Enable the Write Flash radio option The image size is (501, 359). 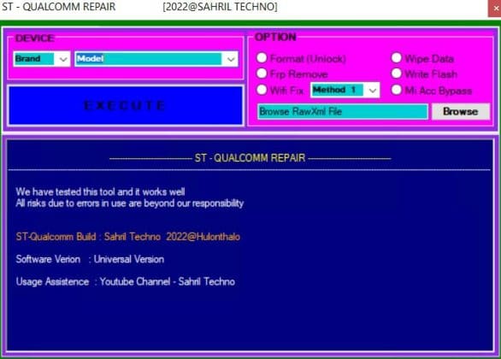coord(397,74)
